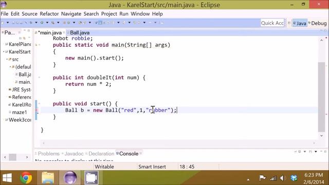
Task: Maximize the Package Explorer panel
Action: pos(29,31)
